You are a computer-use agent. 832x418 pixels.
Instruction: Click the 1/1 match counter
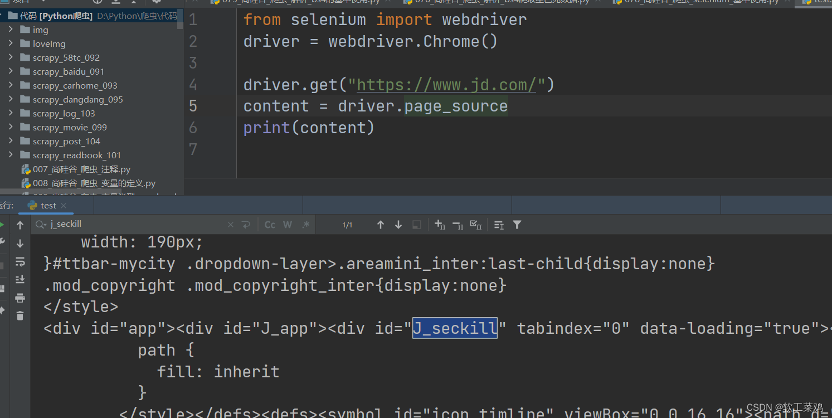[348, 225]
